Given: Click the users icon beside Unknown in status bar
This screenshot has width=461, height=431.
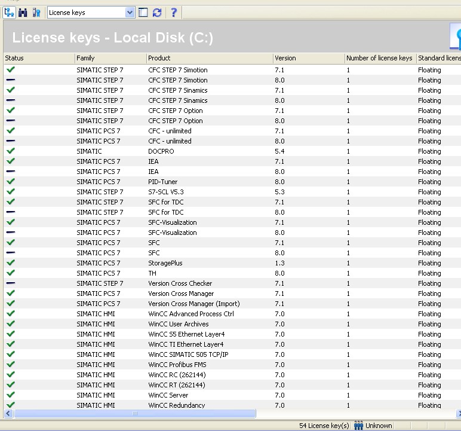Looking at the screenshot, I should [358, 426].
